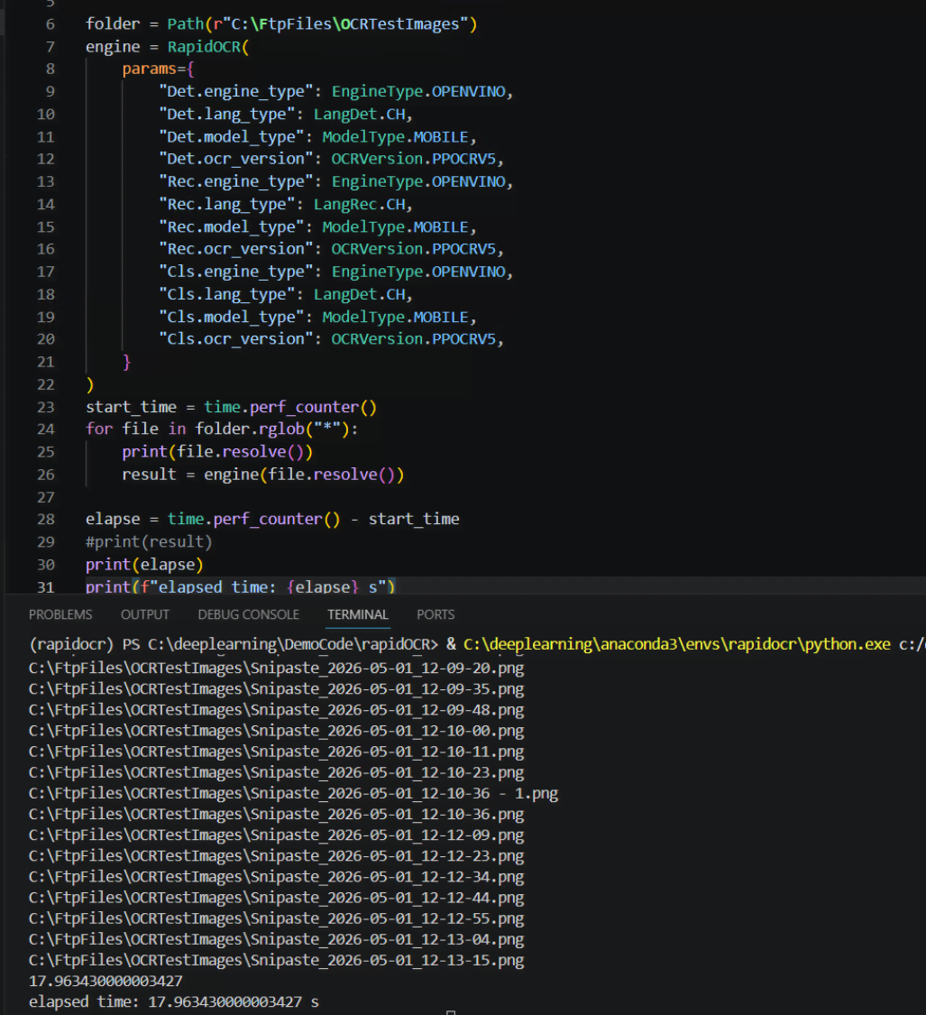The width and height of the screenshot is (926, 1015).
Task: Click the params={ line
Action: coord(159,69)
